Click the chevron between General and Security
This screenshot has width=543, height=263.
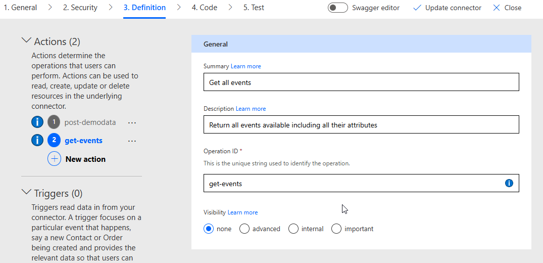(x=50, y=8)
